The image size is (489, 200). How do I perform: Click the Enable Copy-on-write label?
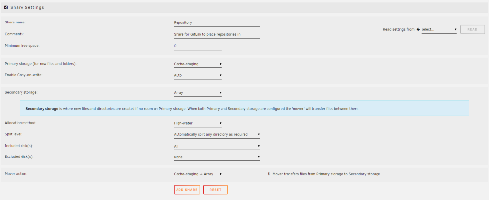coord(23,75)
